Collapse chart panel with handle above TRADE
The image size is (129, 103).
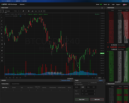pos(70,79)
